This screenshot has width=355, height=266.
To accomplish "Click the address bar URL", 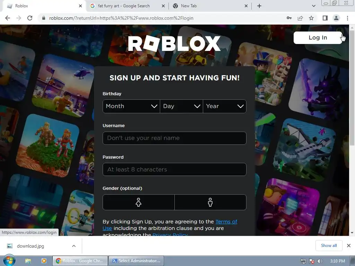I will (121, 18).
